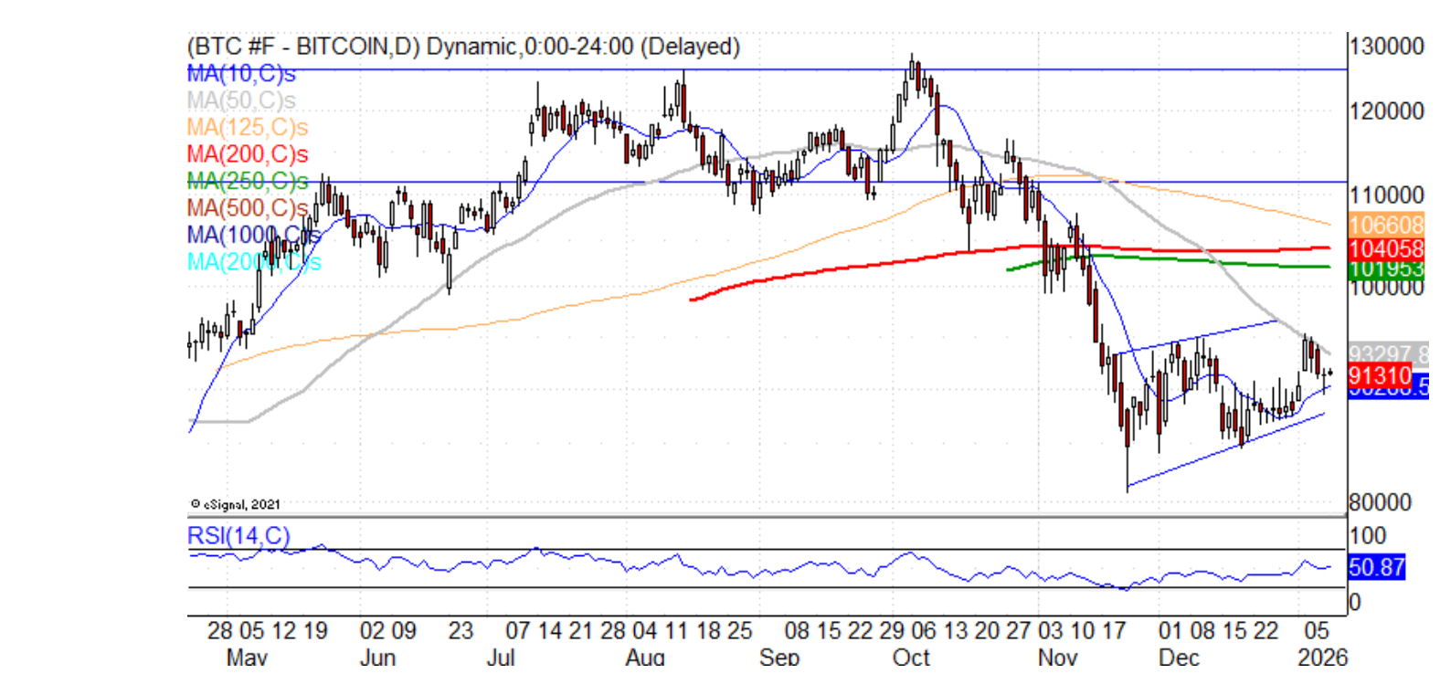The image size is (1440, 684).
Task: Click the 130000 price axis label
Action: pos(1386,47)
